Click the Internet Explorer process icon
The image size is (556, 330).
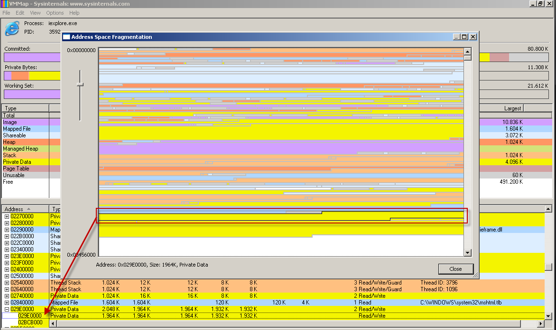12,28
